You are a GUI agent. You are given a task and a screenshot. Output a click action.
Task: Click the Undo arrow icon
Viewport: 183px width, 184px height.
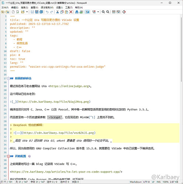tap(47, 12)
